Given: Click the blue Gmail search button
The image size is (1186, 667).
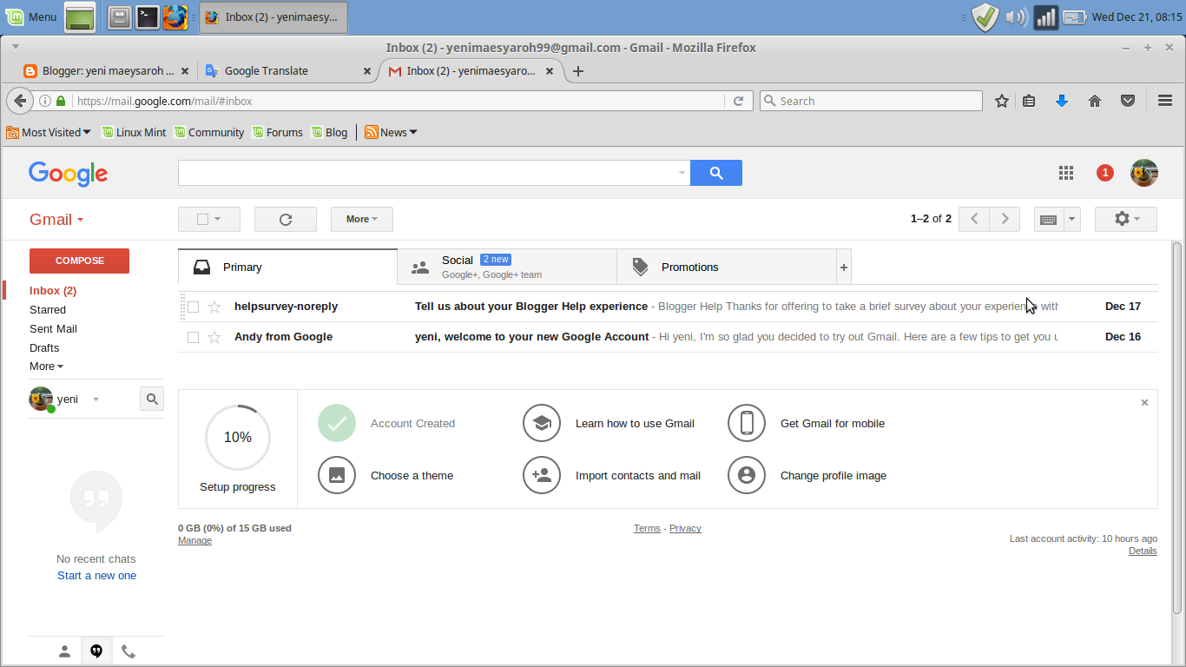Looking at the screenshot, I should pyautogui.click(x=716, y=173).
